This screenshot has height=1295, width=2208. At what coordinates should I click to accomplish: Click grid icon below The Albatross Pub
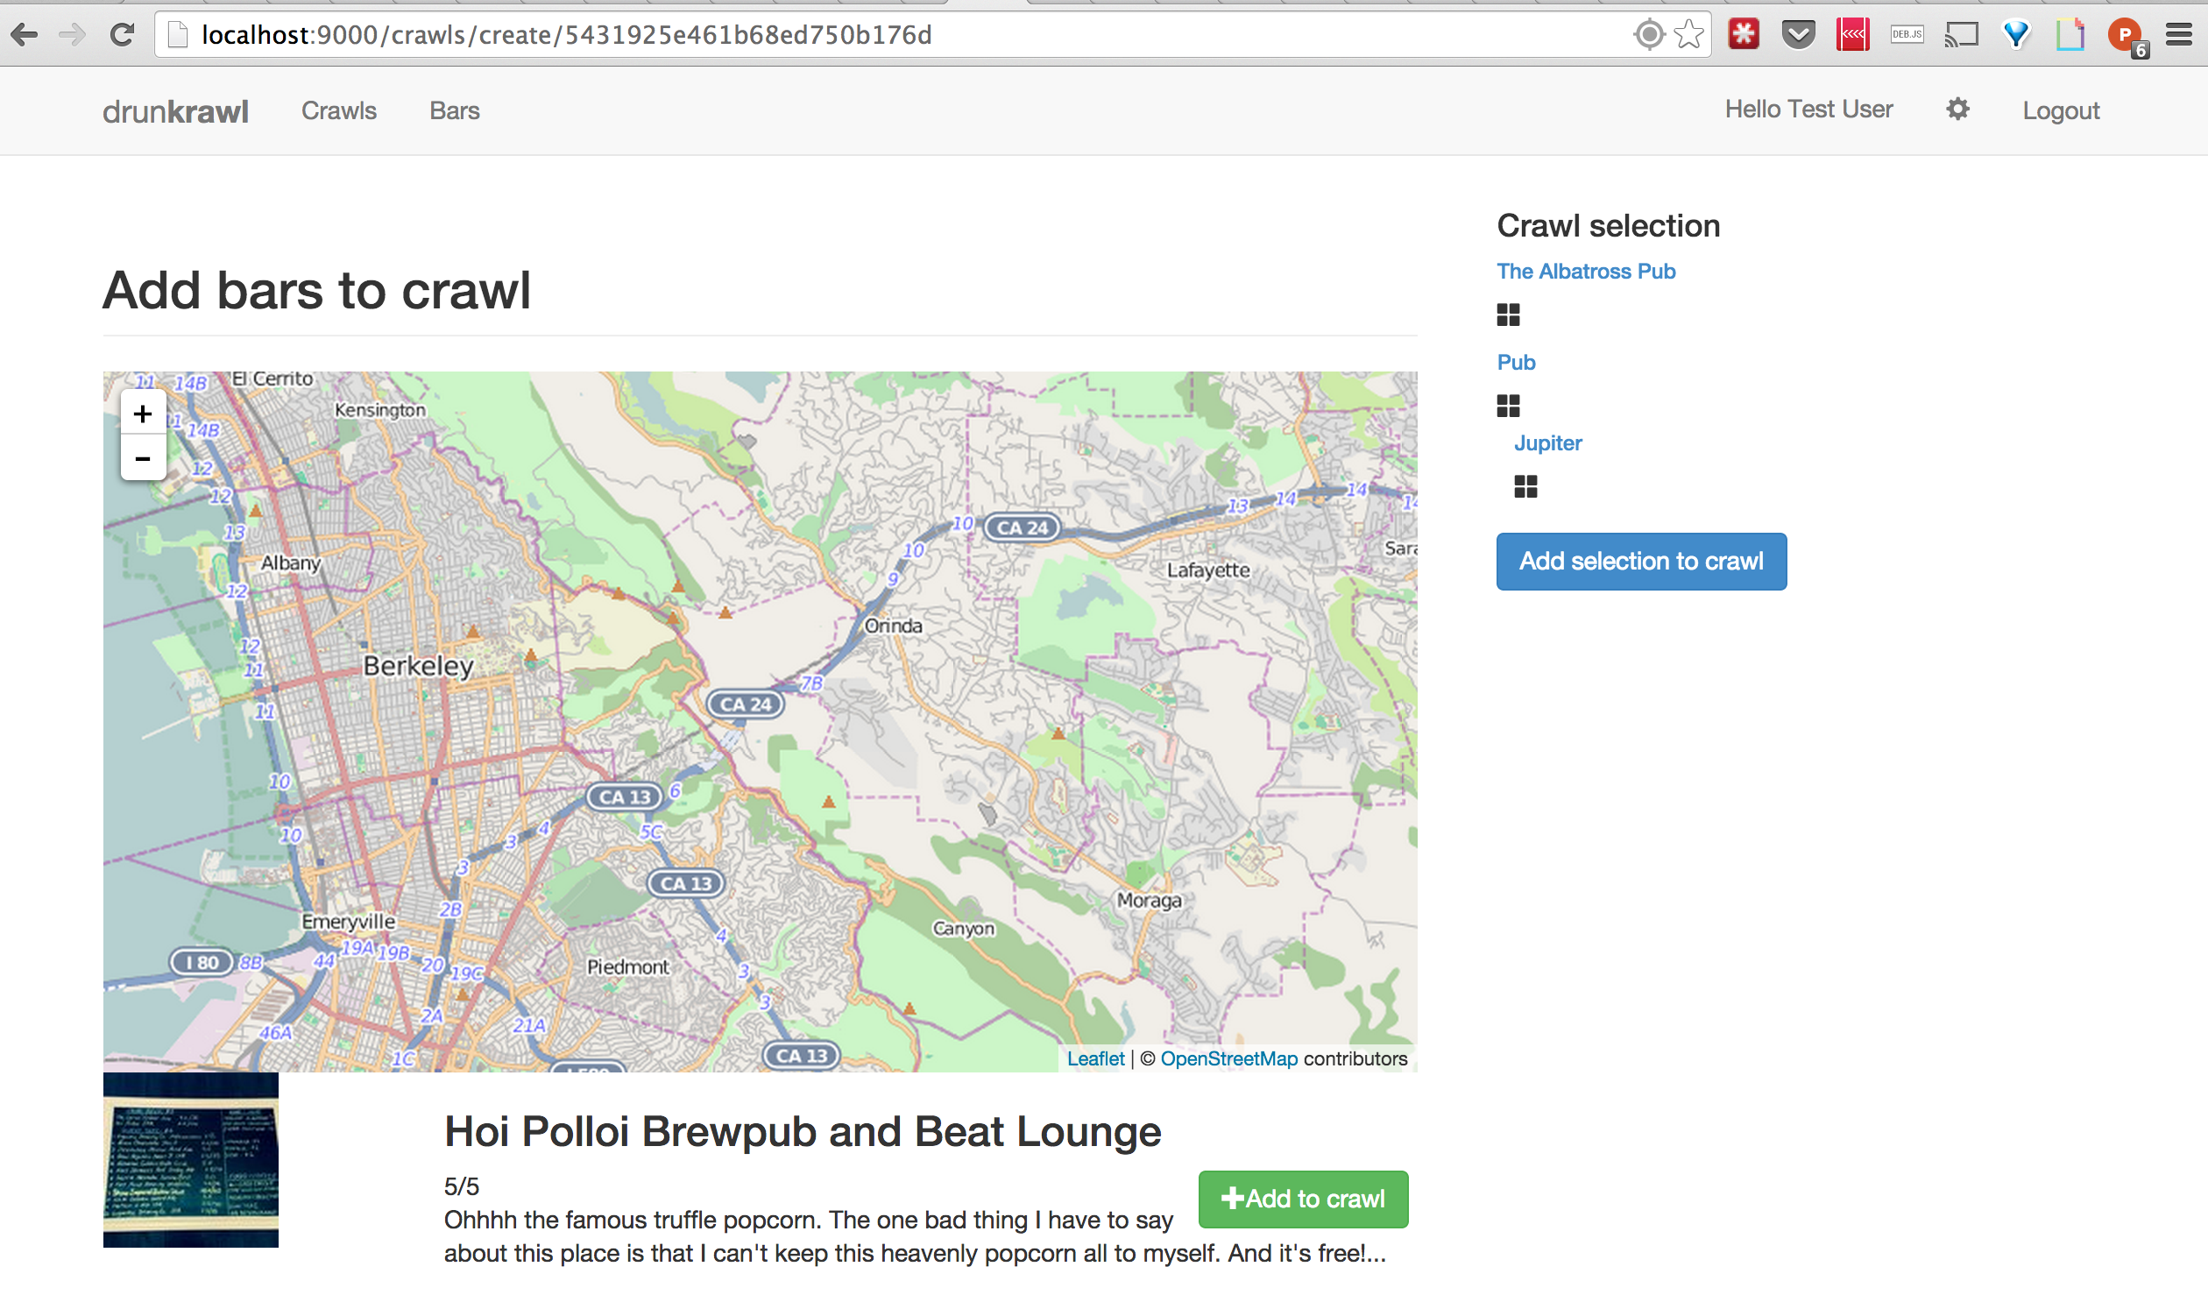pos(1508,315)
